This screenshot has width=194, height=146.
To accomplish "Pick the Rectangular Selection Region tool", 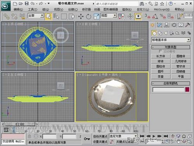I will [x=64, y=16].
